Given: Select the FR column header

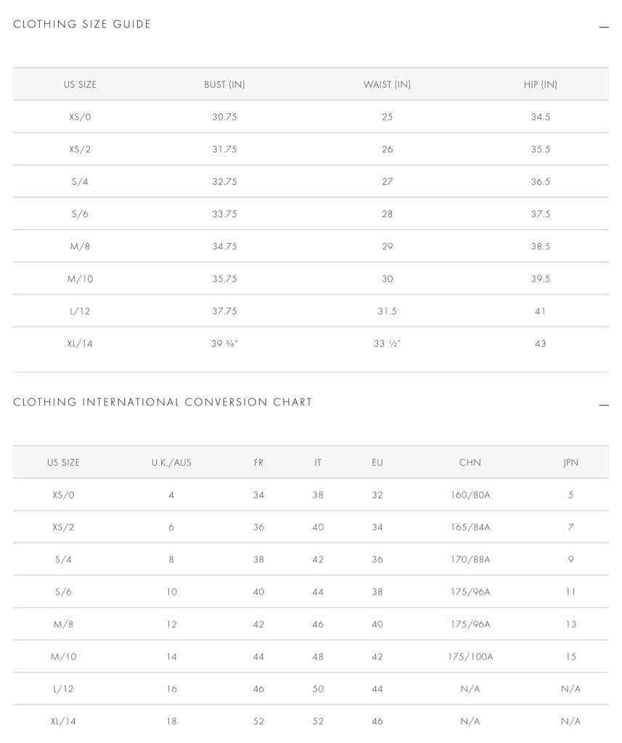Looking at the screenshot, I should pyautogui.click(x=258, y=462).
